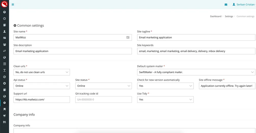Open the Api status dropdown
The image size is (256, 133).
point(42,86)
